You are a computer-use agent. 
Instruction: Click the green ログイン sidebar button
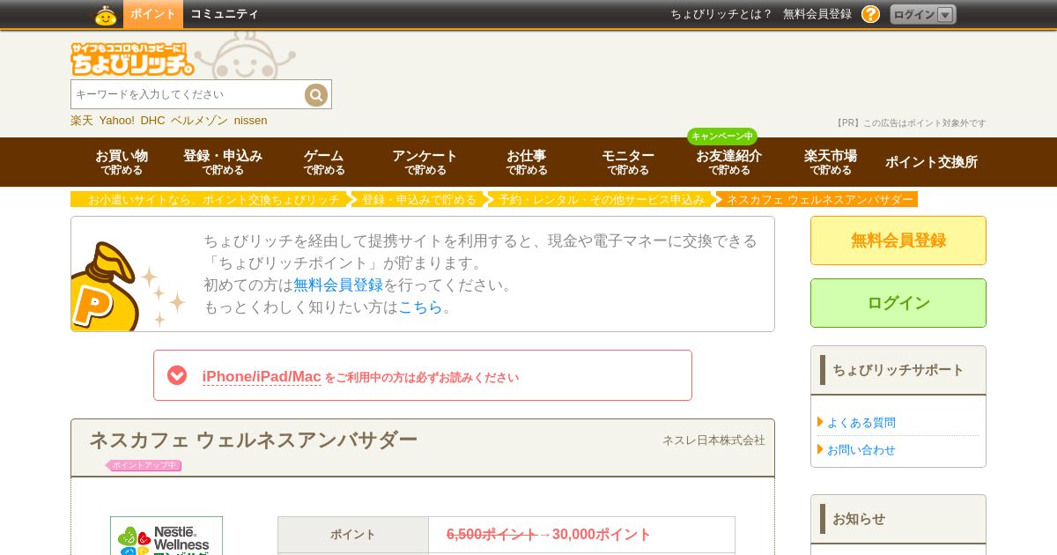click(898, 303)
